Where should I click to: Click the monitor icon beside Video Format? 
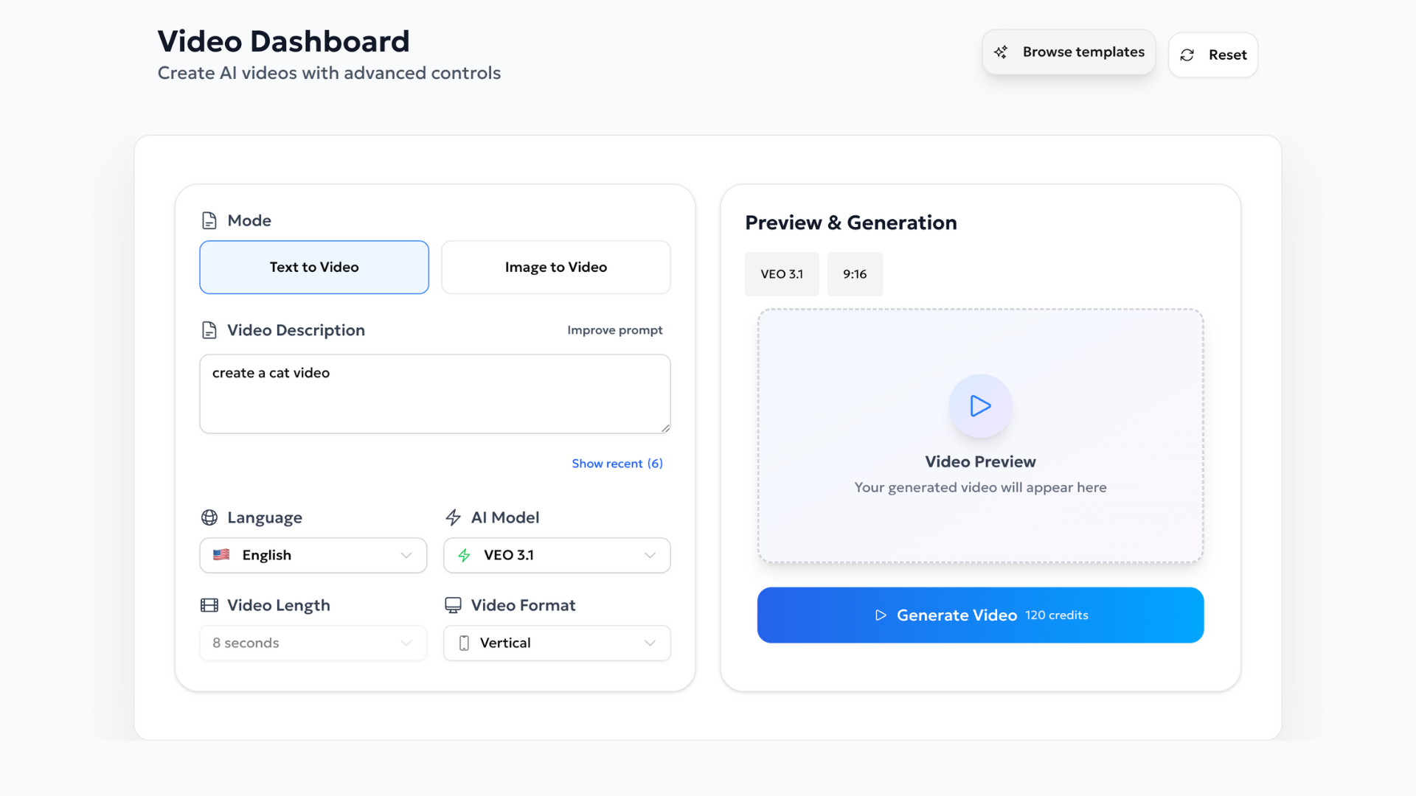tap(453, 604)
